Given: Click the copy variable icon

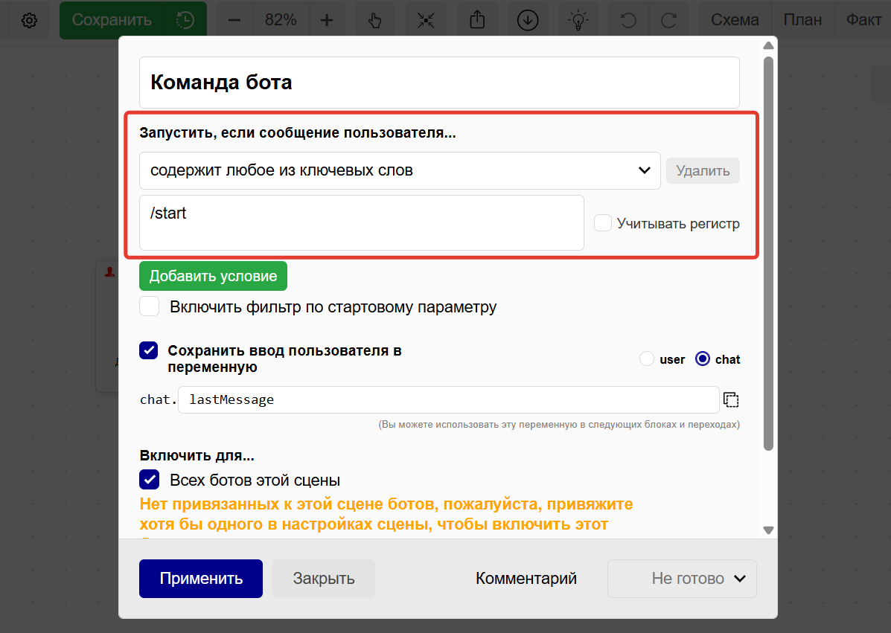Looking at the screenshot, I should pos(731,399).
